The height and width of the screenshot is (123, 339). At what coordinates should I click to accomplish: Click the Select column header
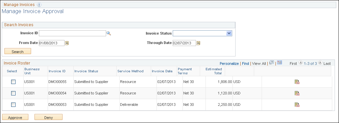coord(12,71)
